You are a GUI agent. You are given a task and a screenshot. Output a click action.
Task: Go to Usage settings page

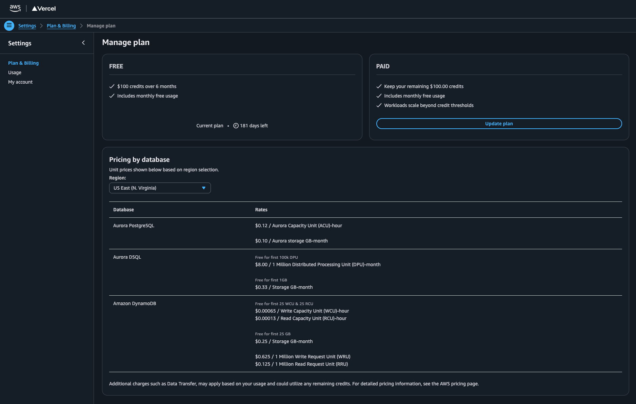point(15,72)
